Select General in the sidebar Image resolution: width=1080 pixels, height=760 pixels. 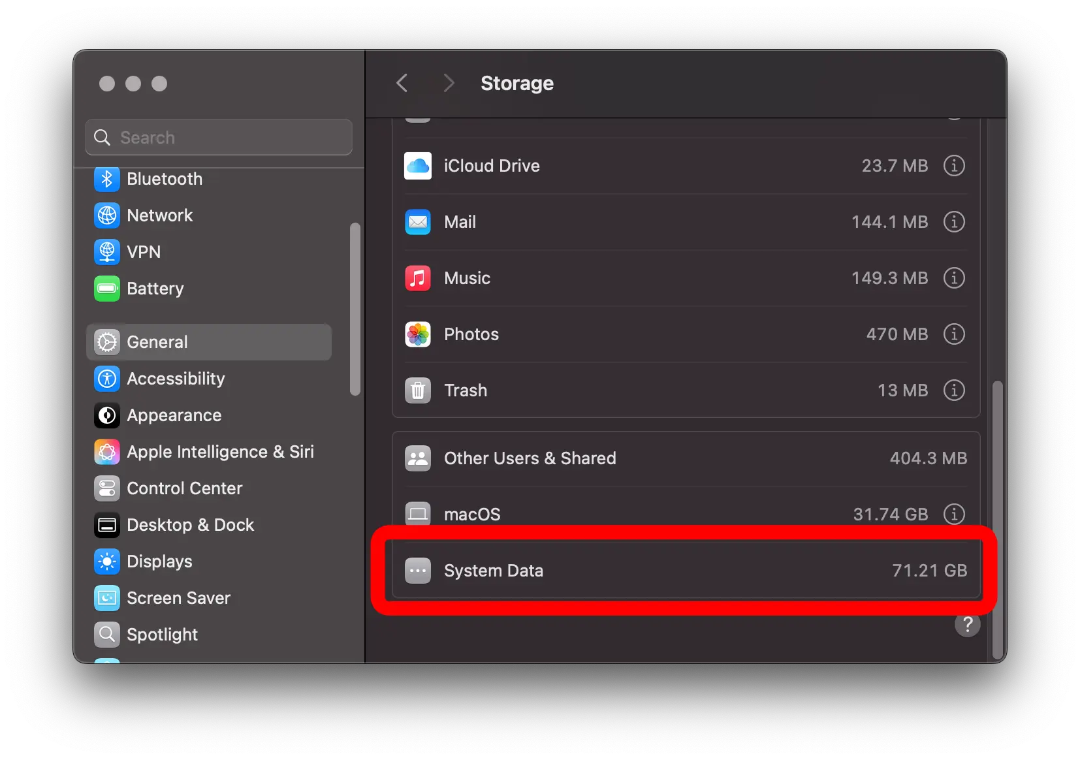click(x=209, y=342)
